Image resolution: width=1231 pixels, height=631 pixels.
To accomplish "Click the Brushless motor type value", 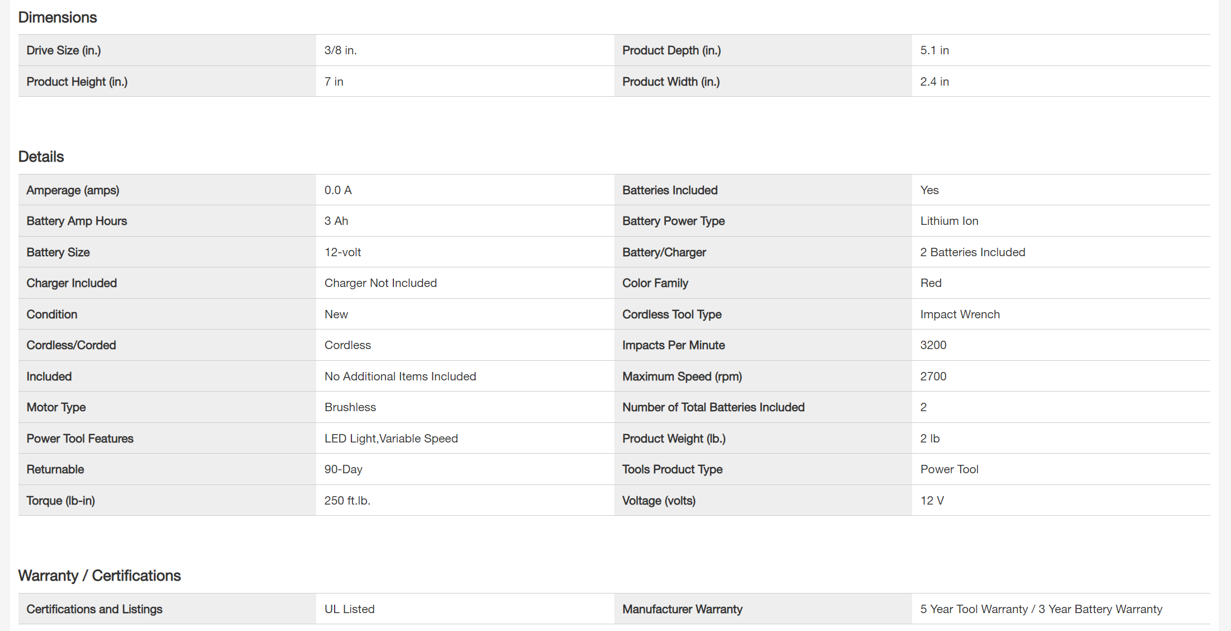I will click(350, 407).
